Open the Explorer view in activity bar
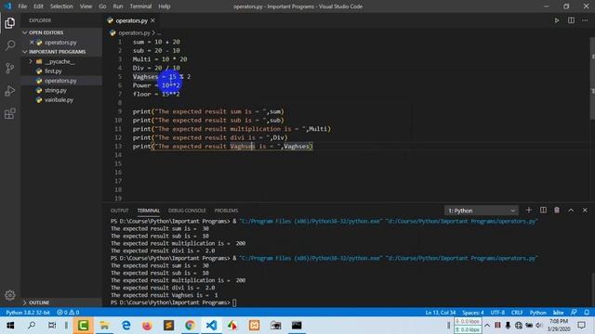The width and height of the screenshot is (595, 334). [10, 23]
